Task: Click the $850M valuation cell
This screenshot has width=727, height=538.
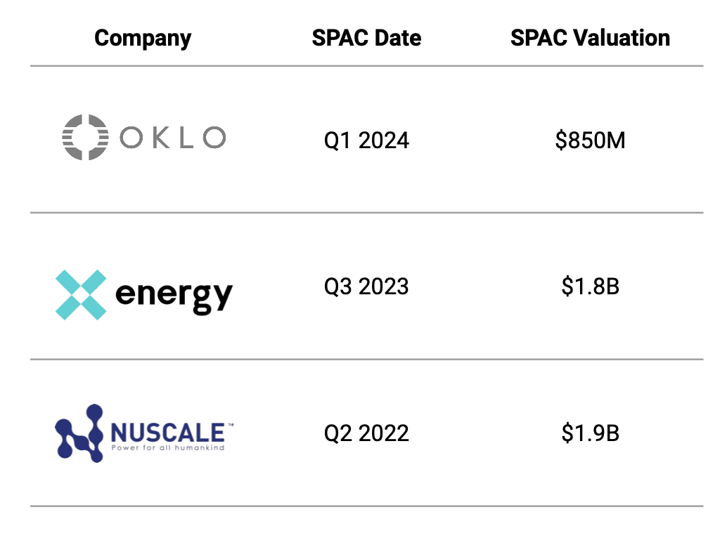Action: (x=590, y=140)
